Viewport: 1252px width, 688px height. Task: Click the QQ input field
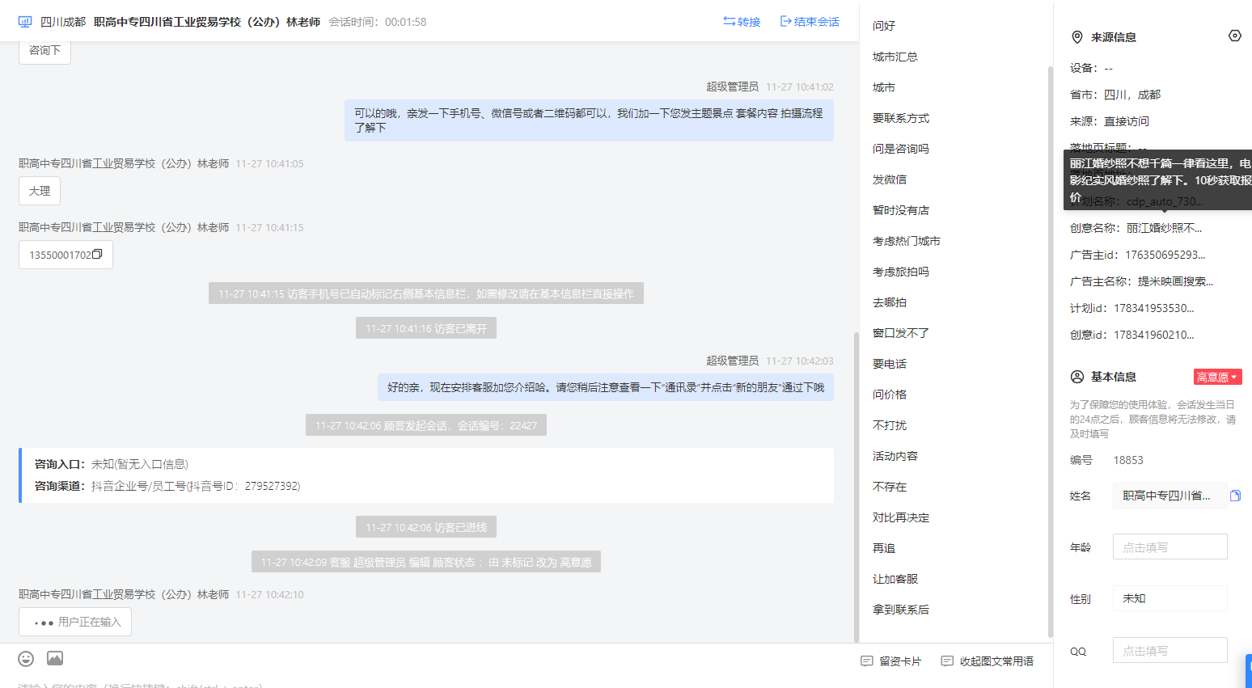(x=1170, y=650)
